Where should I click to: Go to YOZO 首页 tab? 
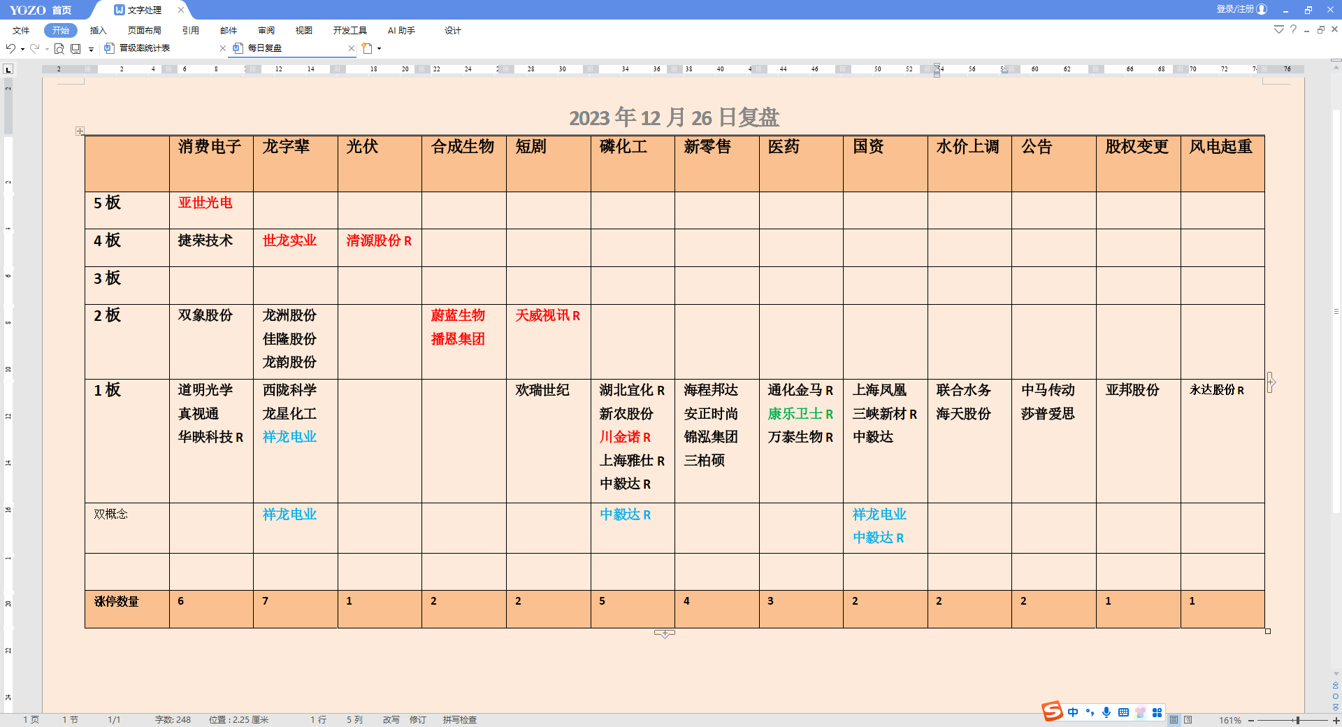41,10
